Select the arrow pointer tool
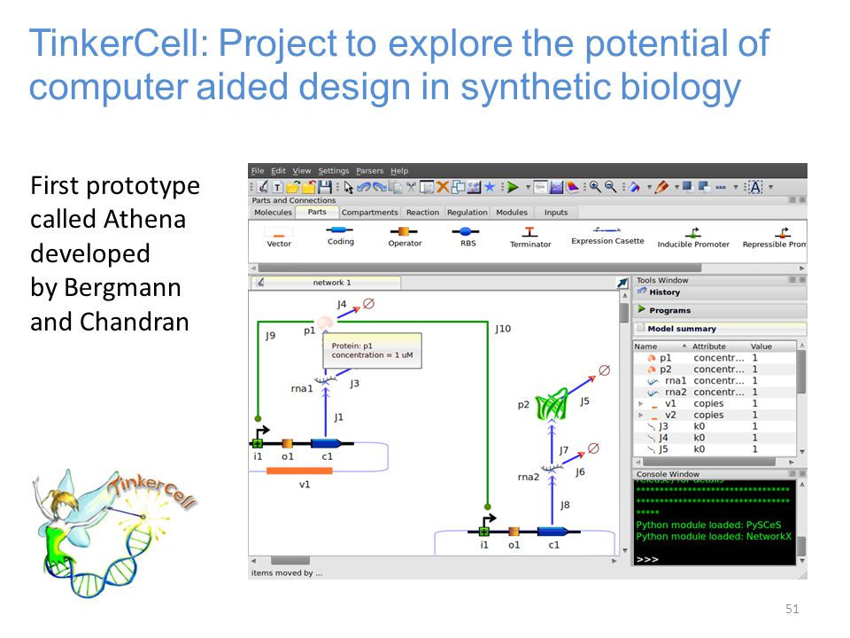Viewport: 850px width, 638px height. tap(349, 187)
